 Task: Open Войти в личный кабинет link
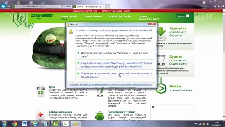(181, 88)
